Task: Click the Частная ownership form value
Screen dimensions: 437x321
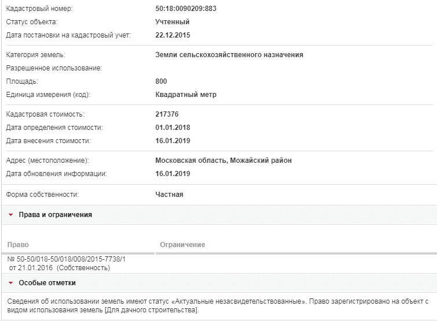Action: (169, 195)
